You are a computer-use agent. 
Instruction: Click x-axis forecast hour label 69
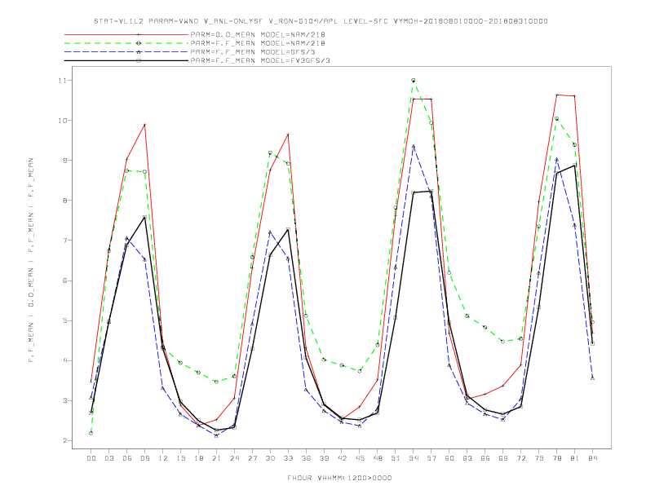point(503,458)
